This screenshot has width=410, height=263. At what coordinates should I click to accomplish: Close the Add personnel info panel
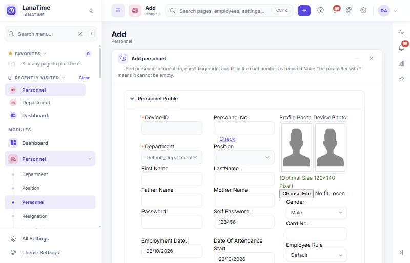(371, 58)
